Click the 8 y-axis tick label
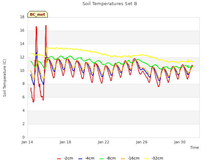The height and width of the screenshot is (165, 220). point(23,84)
